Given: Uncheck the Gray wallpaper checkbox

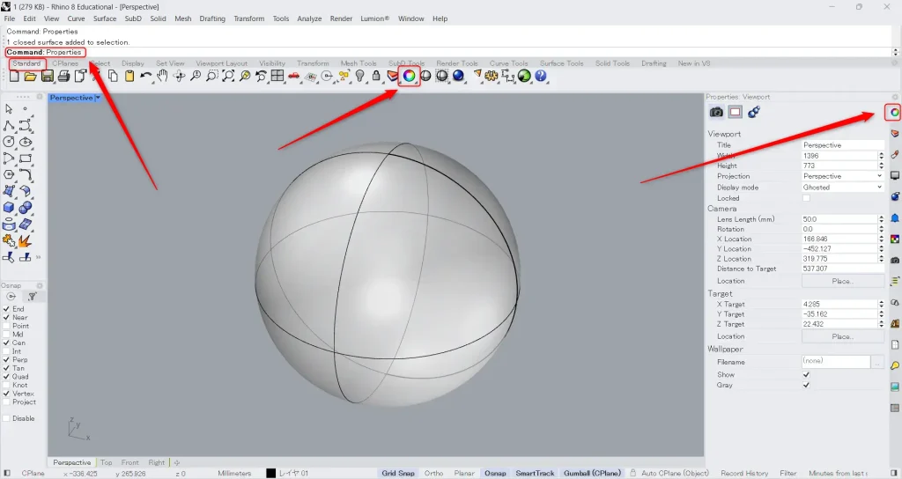Looking at the screenshot, I should pos(806,385).
